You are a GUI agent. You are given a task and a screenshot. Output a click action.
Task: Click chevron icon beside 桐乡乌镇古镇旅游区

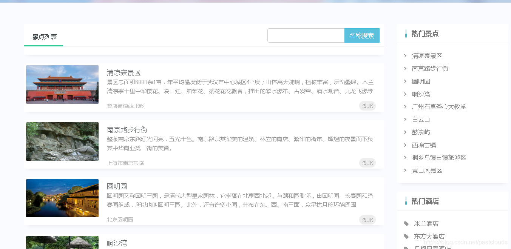[x=405, y=158]
